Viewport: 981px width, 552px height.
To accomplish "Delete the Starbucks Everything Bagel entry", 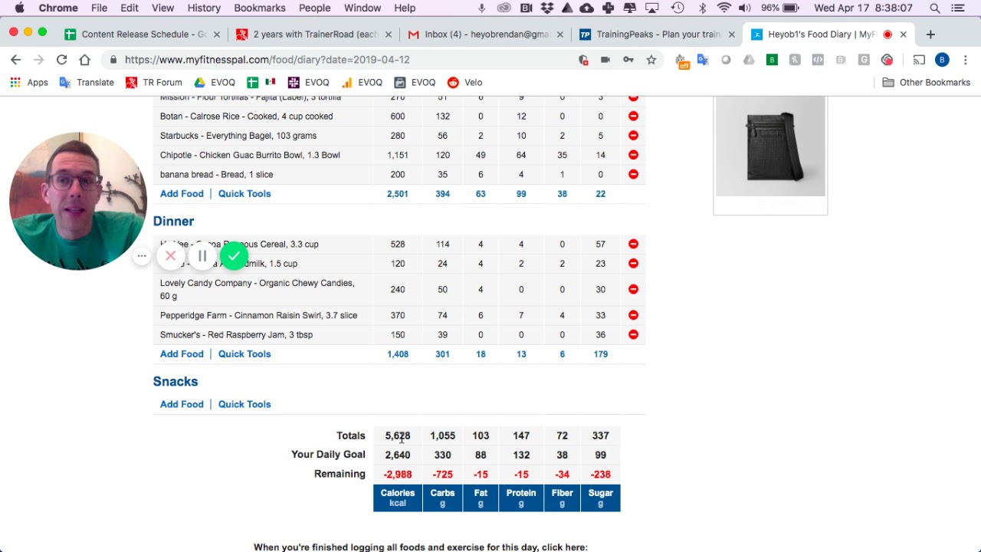I will click(x=633, y=136).
